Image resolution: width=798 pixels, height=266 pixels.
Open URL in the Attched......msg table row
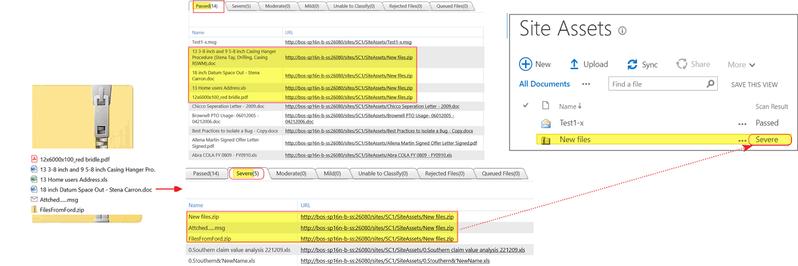click(377, 228)
